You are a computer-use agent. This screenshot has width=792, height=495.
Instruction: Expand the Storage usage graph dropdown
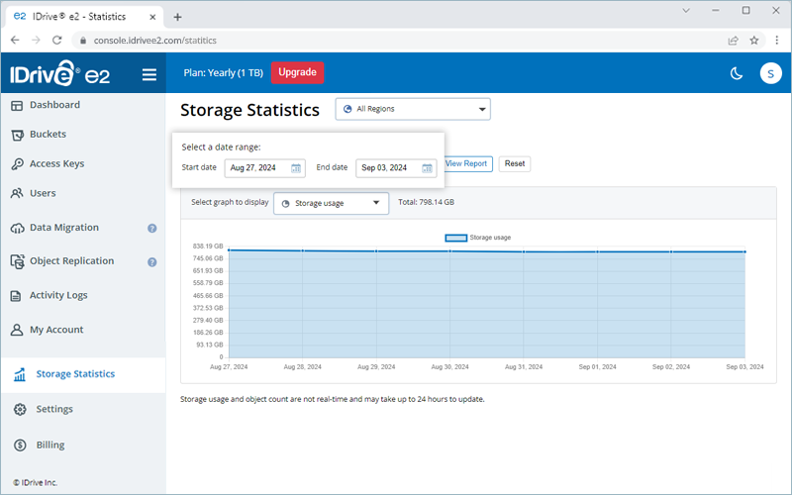click(x=331, y=203)
